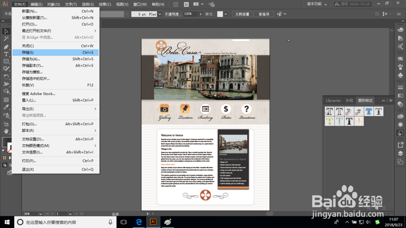Image resolution: width=406 pixels, height=228 pixels.
Task: Open the opacity slider arrow
Action: click(201, 14)
